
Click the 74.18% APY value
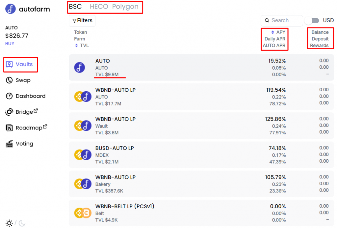click(x=277, y=148)
